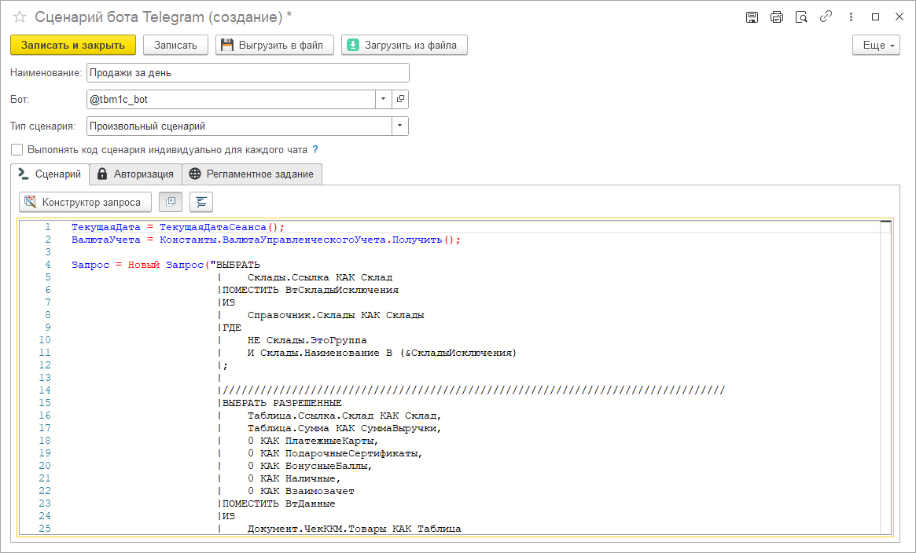The height and width of the screenshot is (553, 916).
Task: Click Таблица.Сумма КАК СуммаВыручки line
Action: [344, 428]
